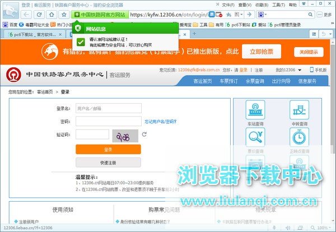336x232 pixels.
Task: Click the magnifier search icon in search box
Action: click(x=310, y=15)
